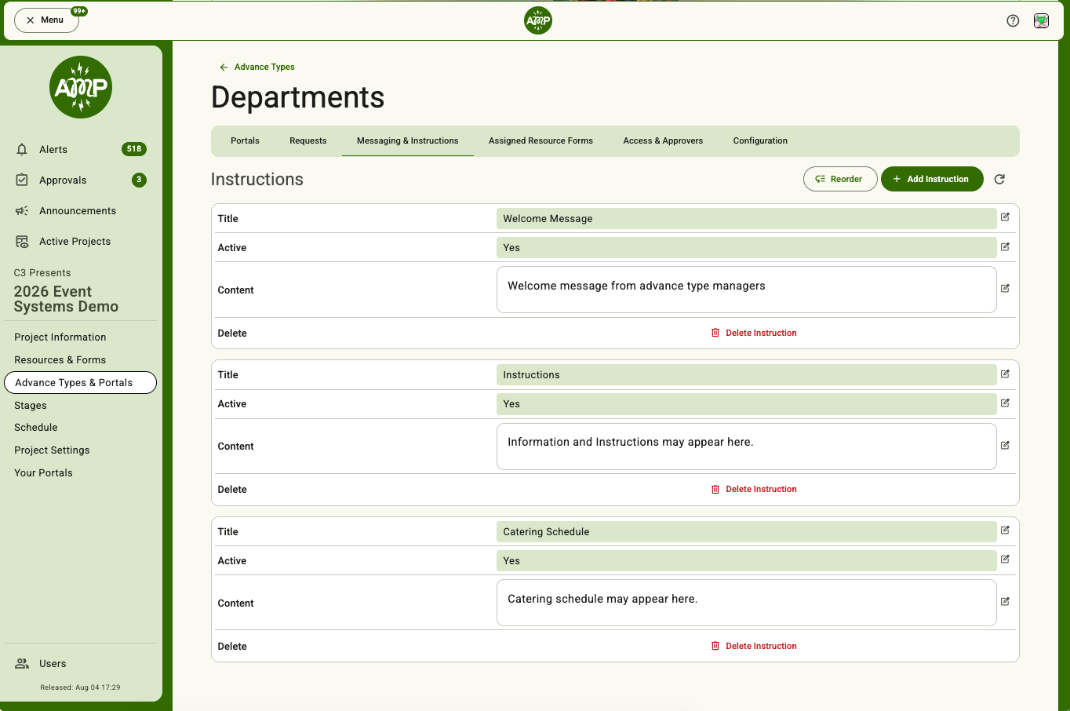This screenshot has height=711, width=1070.
Task: Open Stages in sidebar
Action: pos(31,406)
